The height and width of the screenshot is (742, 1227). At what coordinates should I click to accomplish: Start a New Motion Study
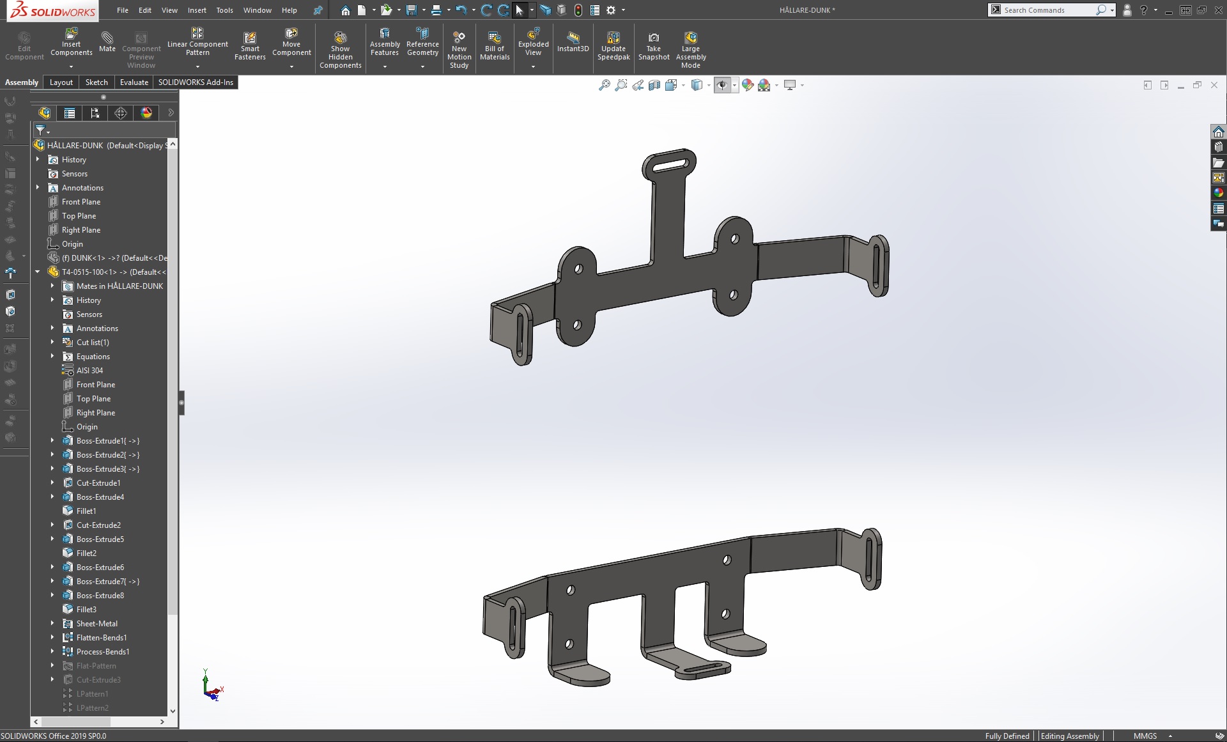pyautogui.click(x=459, y=38)
